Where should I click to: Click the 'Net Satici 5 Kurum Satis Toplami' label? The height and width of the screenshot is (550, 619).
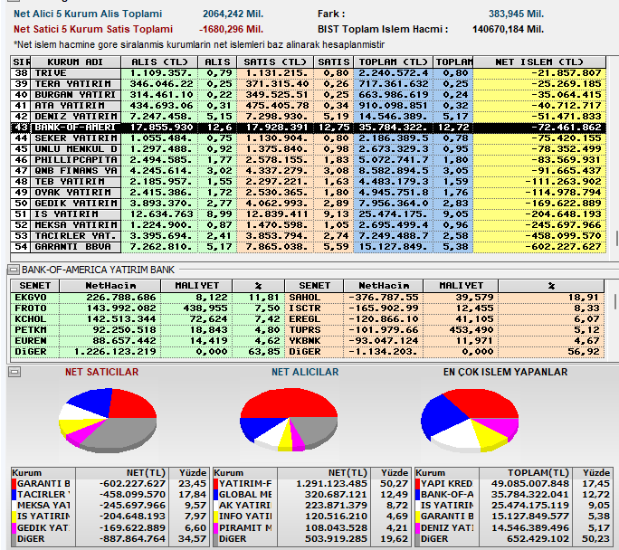pos(93,29)
